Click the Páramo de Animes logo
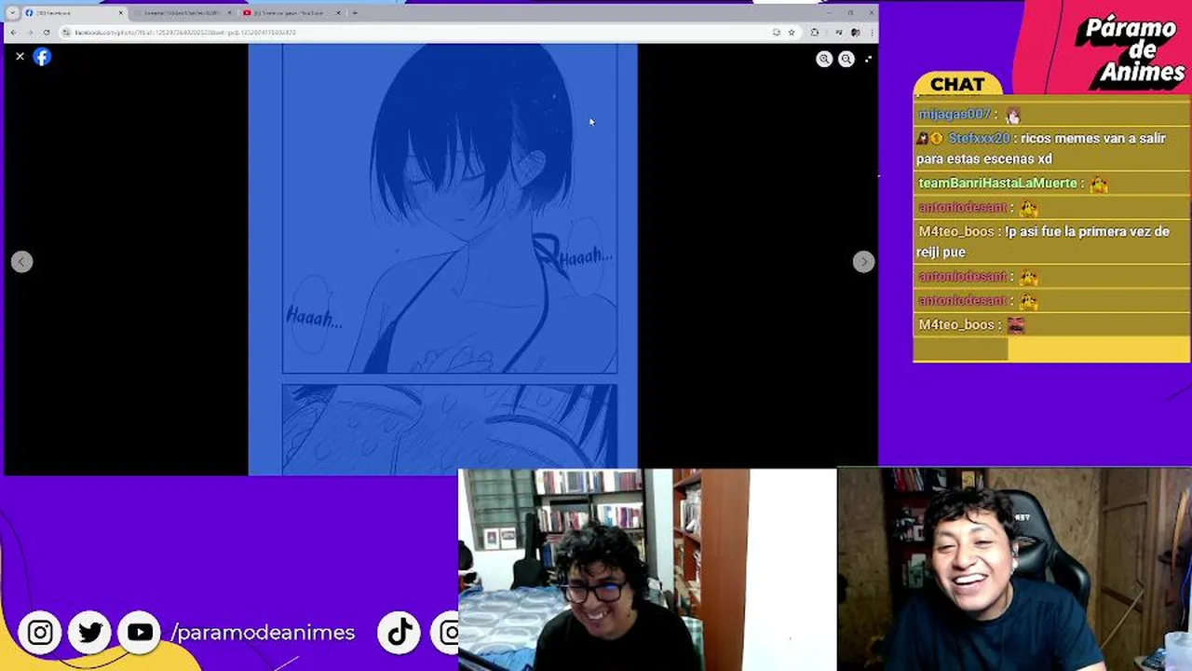 coord(1130,52)
